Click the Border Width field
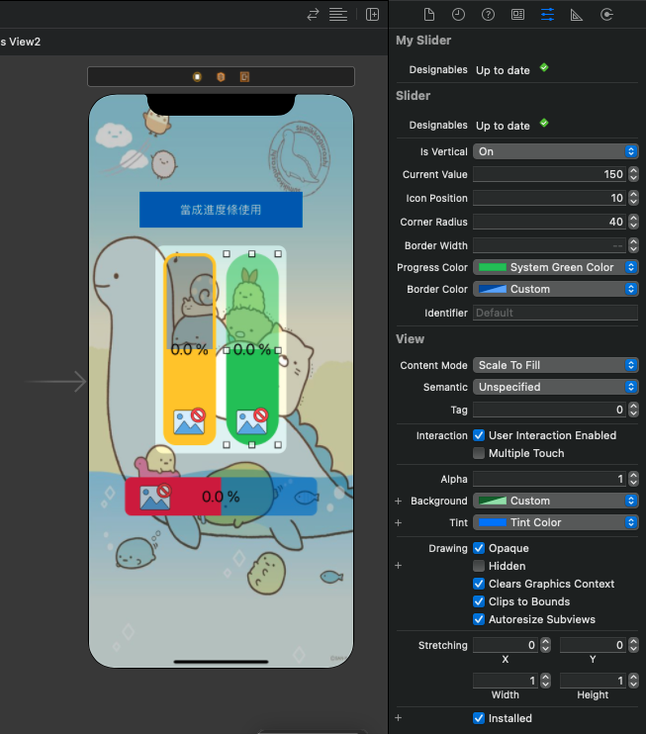 tap(550, 245)
